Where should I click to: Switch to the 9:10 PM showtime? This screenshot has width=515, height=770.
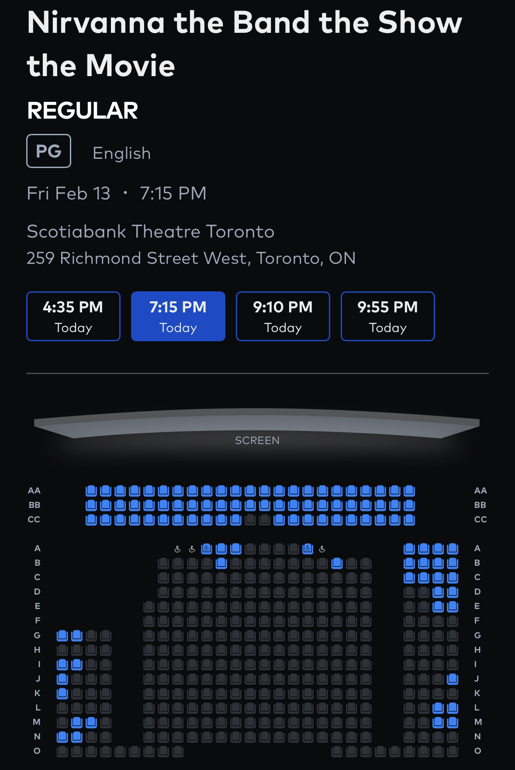coord(283,316)
